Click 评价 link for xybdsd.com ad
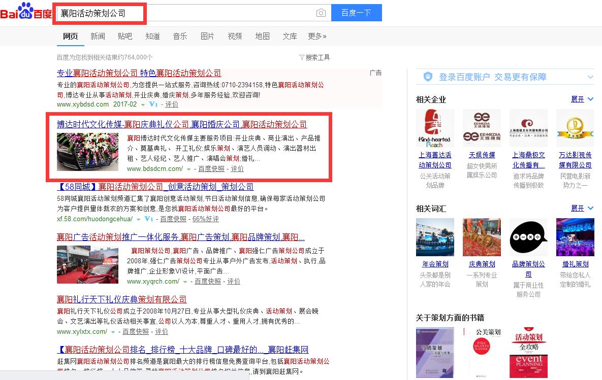The height and width of the screenshot is (380, 602). 172,105
